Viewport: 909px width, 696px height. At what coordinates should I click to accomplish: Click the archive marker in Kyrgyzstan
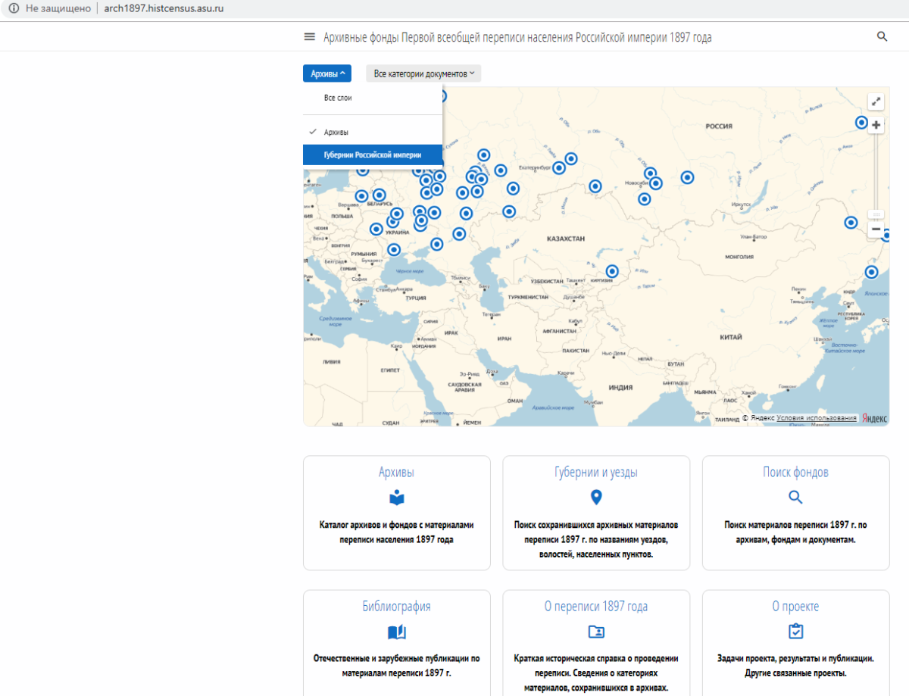[612, 271]
